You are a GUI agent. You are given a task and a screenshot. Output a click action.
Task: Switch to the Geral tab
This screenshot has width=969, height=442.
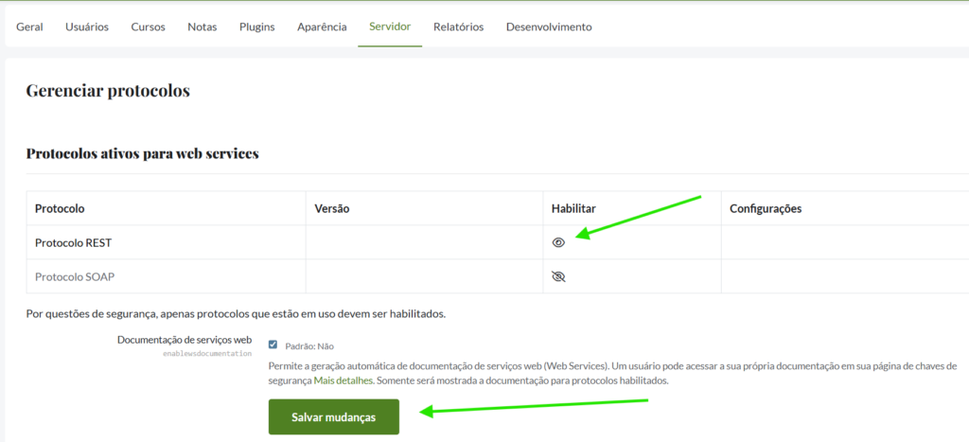coord(29,27)
